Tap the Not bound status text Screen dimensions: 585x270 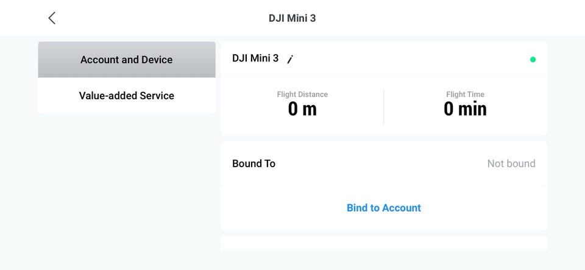point(511,164)
